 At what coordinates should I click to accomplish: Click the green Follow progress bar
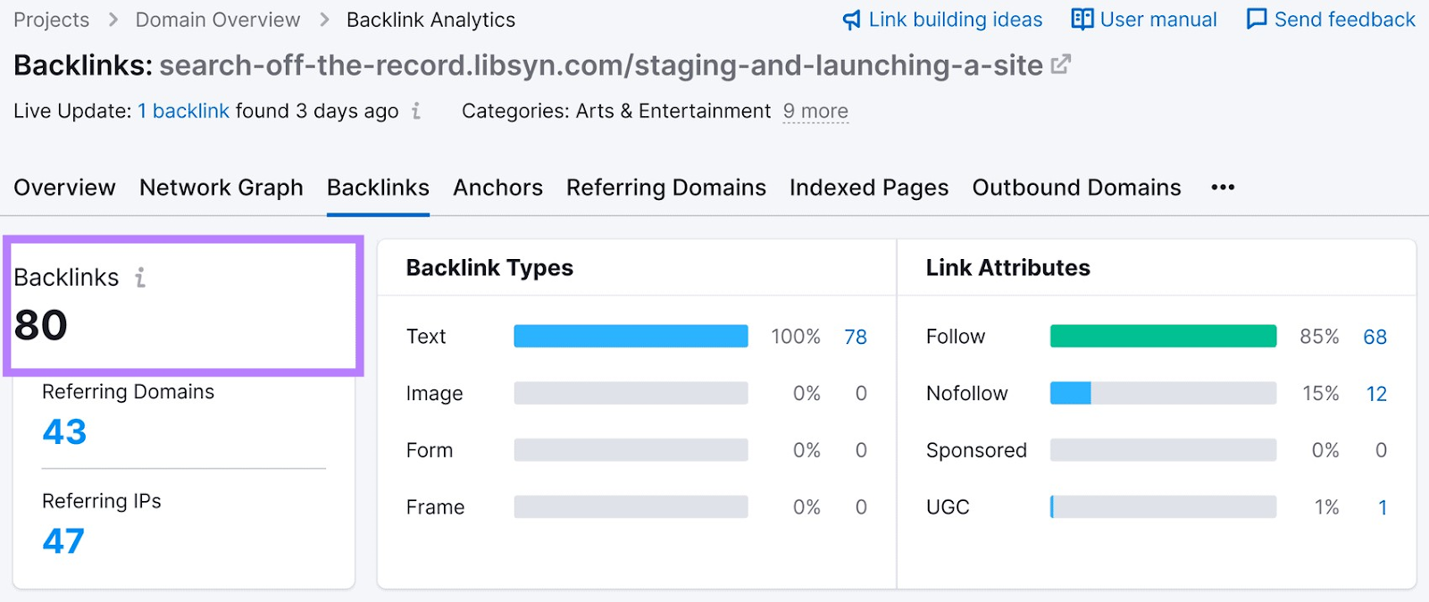(1163, 336)
